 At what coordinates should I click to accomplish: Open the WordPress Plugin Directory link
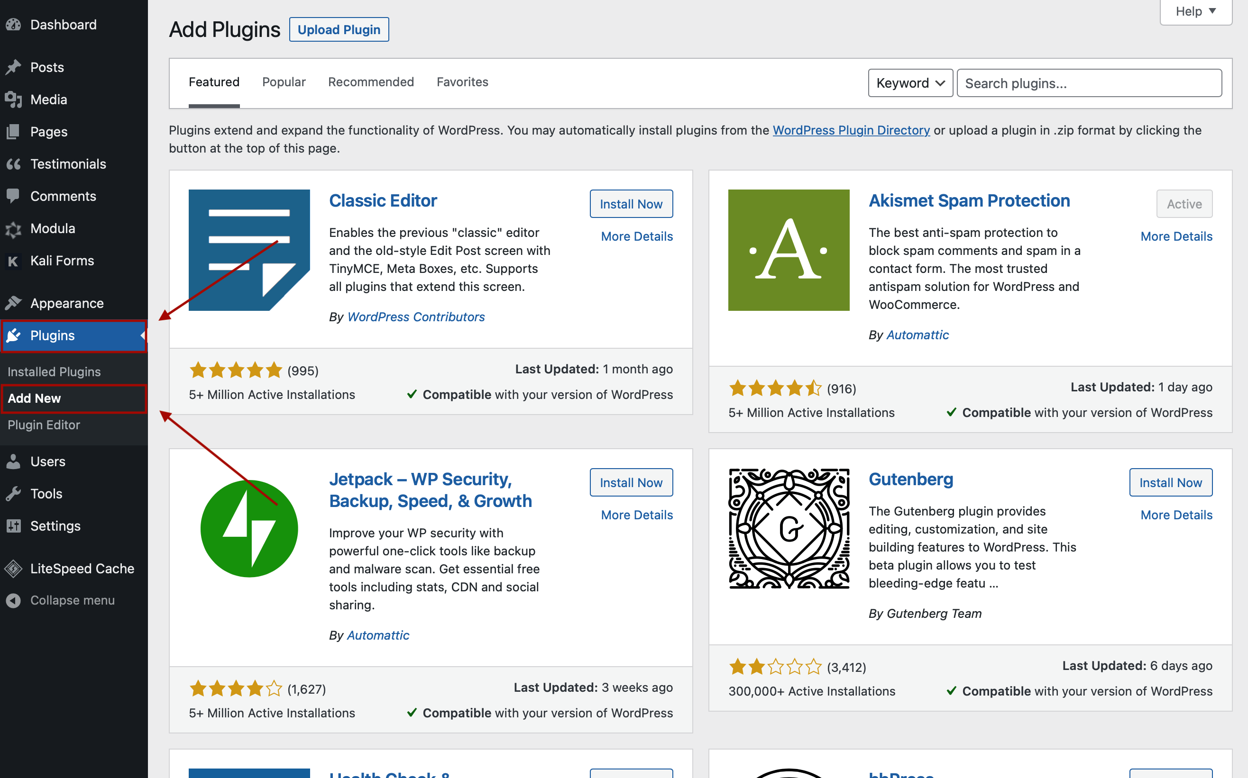(851, 130)
